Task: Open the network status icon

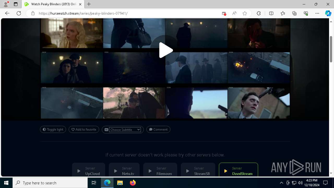Action: [x=294, y=183]
